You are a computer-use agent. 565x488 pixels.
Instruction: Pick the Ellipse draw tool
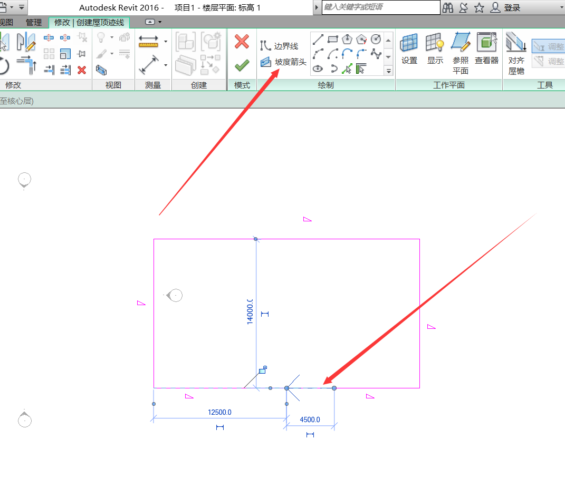click(x=318, y=68)
